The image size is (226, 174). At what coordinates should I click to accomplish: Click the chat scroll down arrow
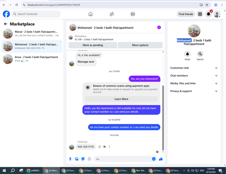[163, 152]
